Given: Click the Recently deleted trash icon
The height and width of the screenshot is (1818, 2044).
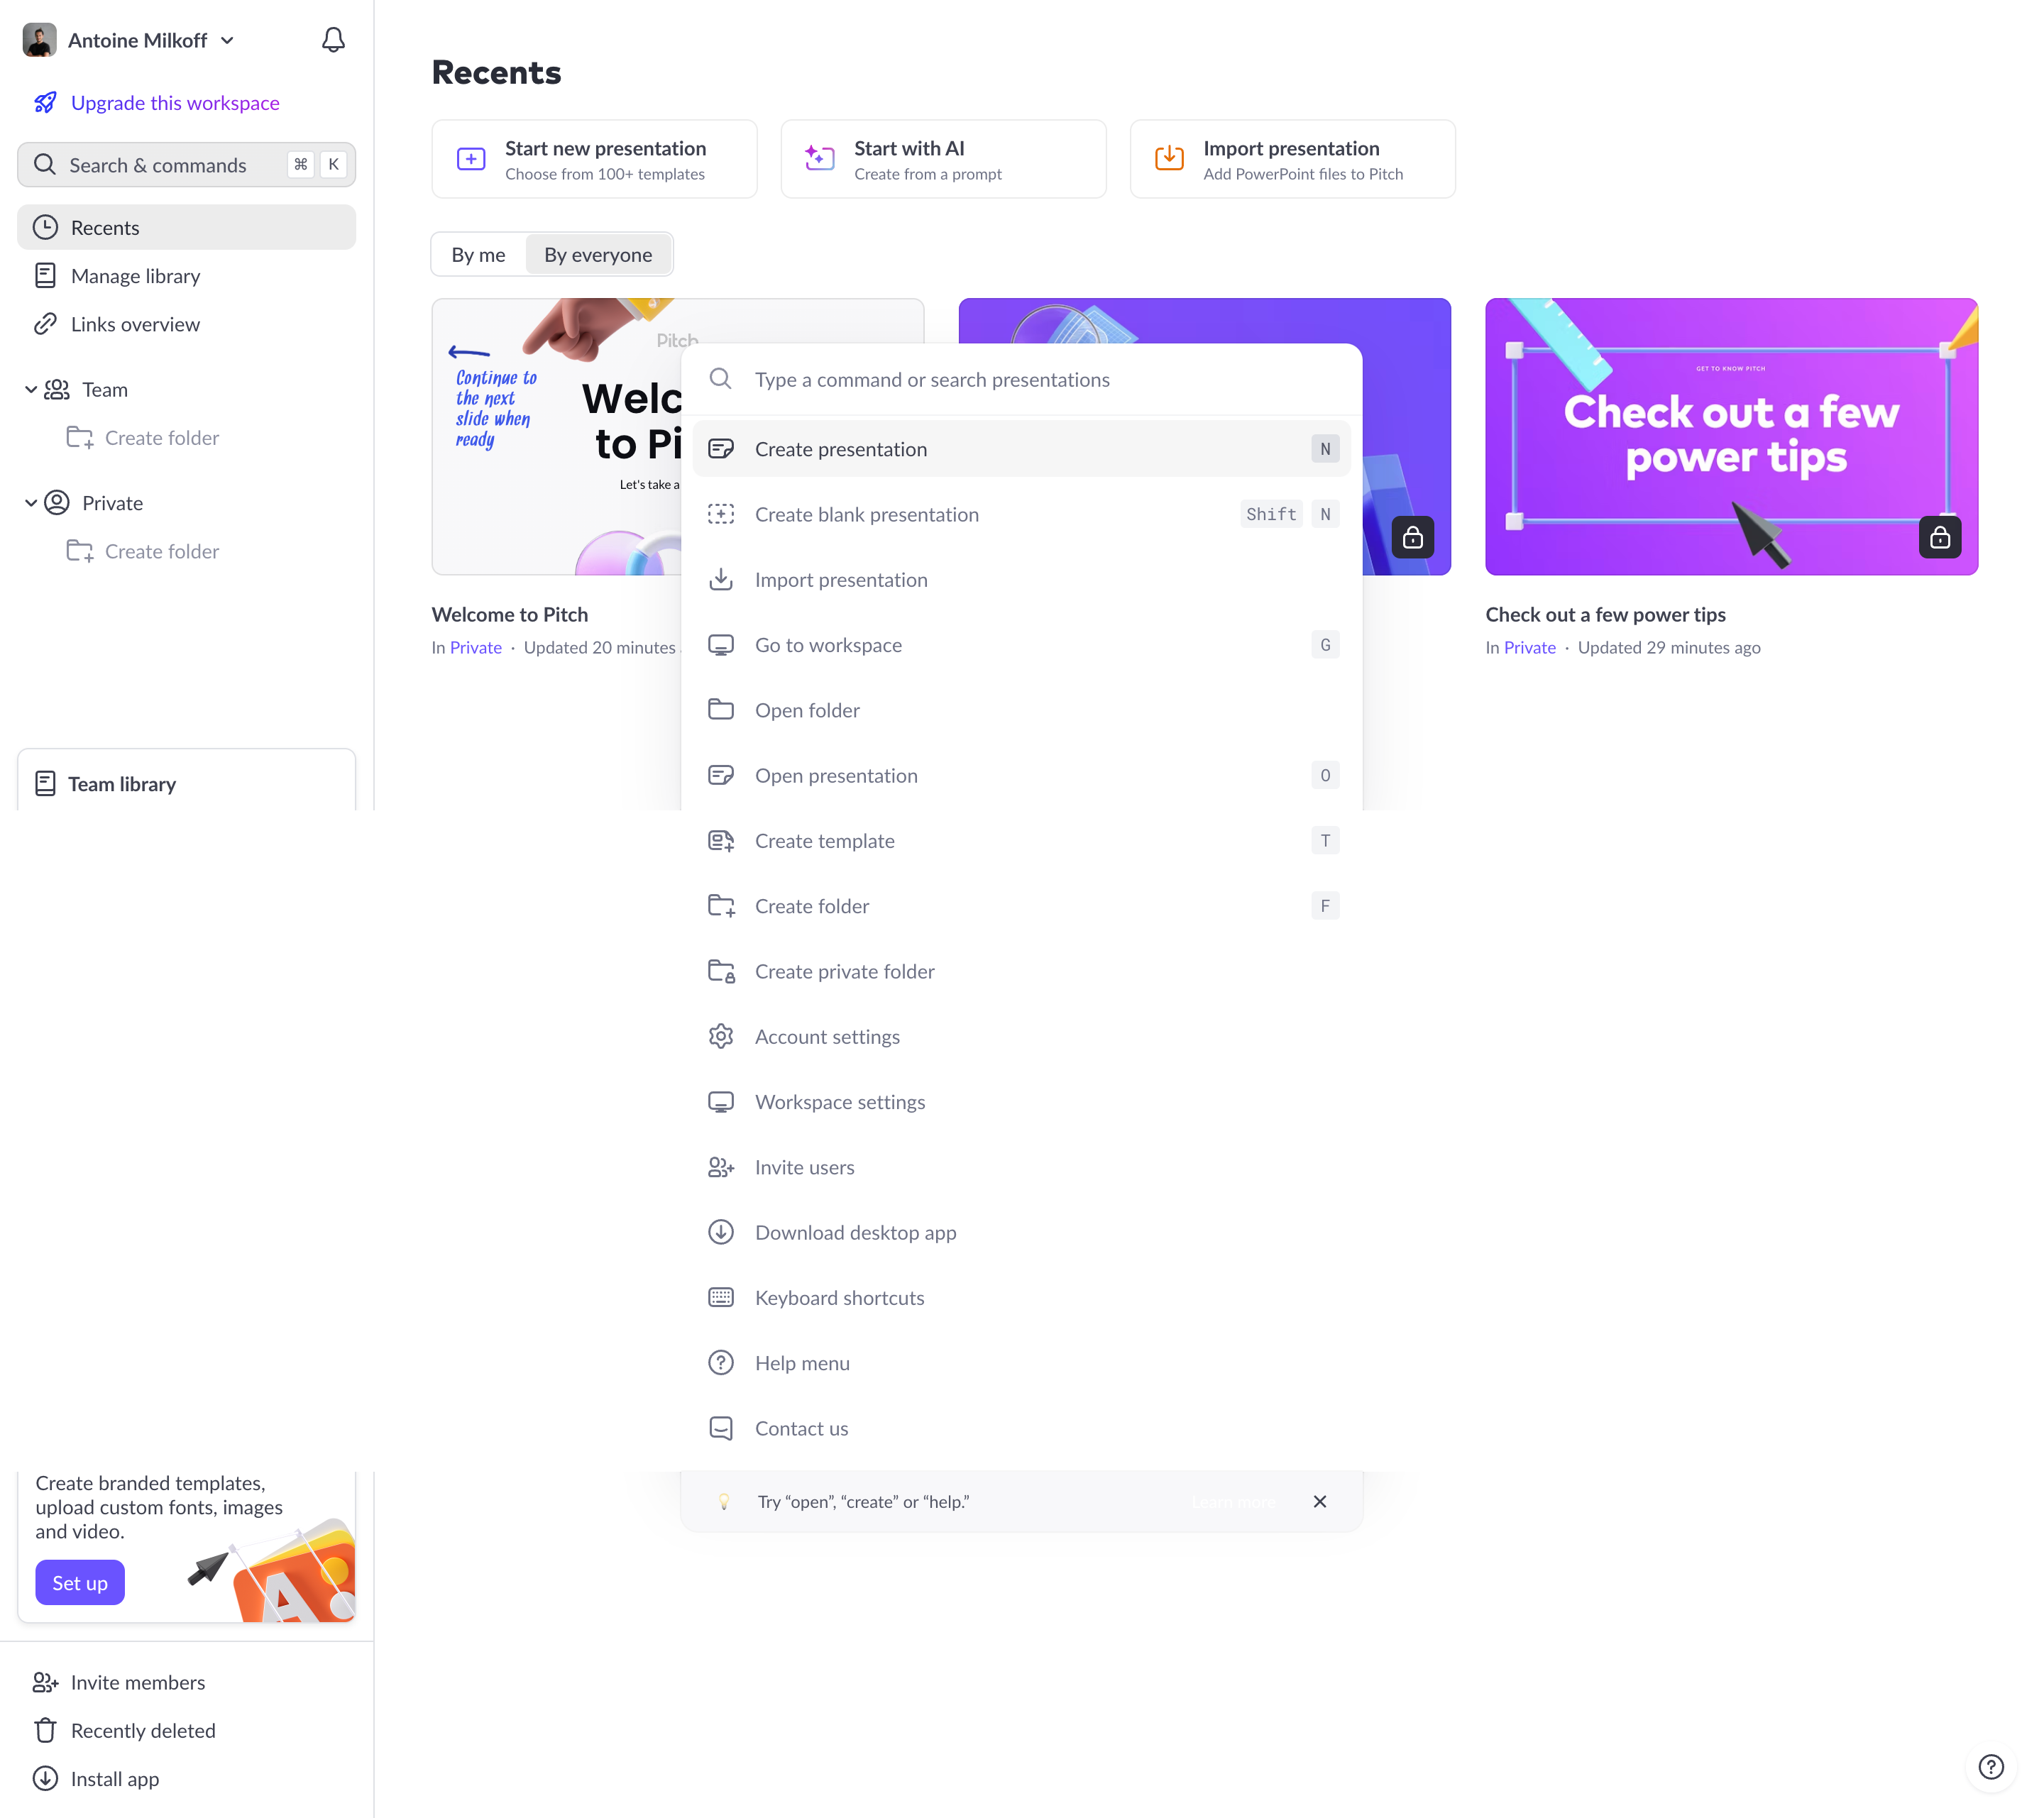Looking at the screenshot, I should 45,1731.
